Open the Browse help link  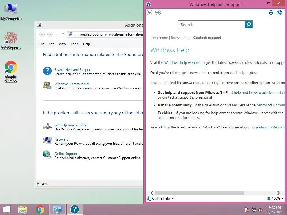(181, 38)
